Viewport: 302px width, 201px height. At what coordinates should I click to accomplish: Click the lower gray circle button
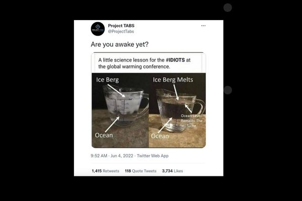pos(228,90)
